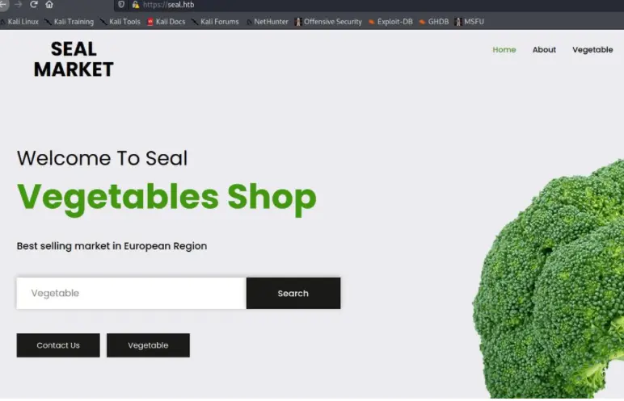Screen dimensions: 624x401
Task: Open the GHDB bookmark
Action: 434,22
